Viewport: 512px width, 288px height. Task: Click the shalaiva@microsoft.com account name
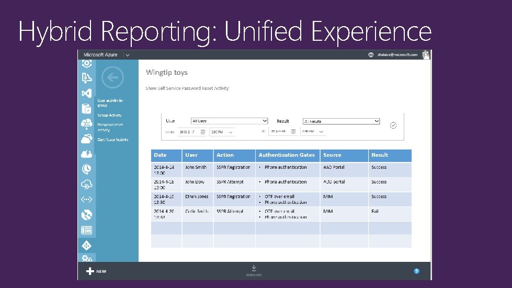397,55
